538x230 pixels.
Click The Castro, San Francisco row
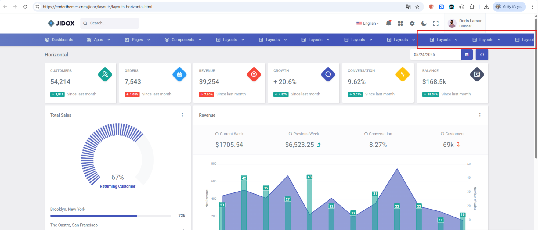coord(74,225)
